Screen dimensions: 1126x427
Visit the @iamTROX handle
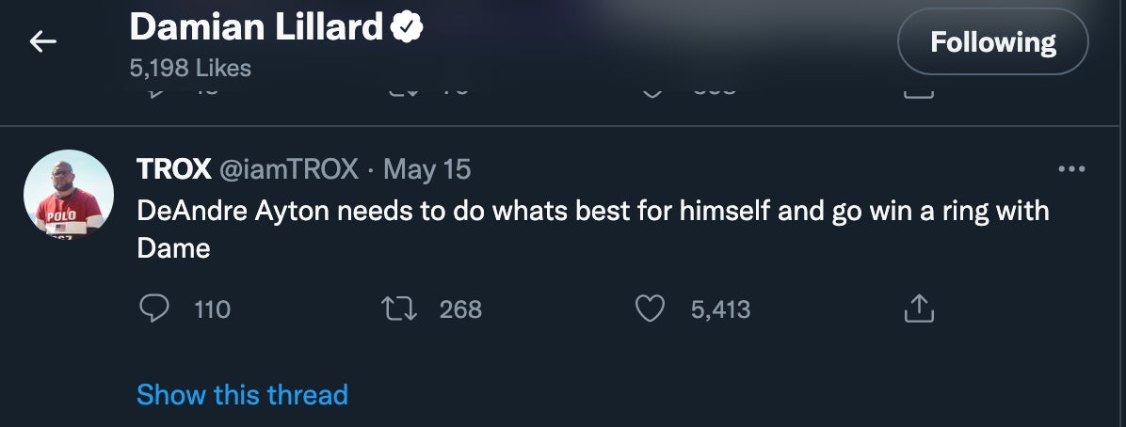289,169
